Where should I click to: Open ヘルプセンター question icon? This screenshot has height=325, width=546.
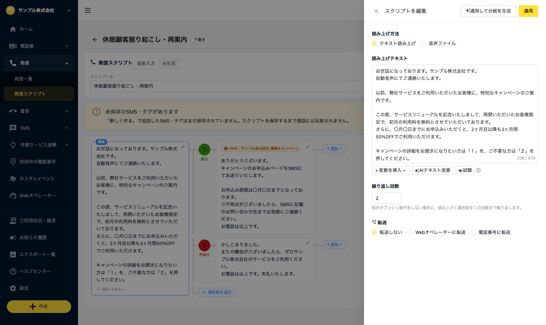click(x=13, y=271)
